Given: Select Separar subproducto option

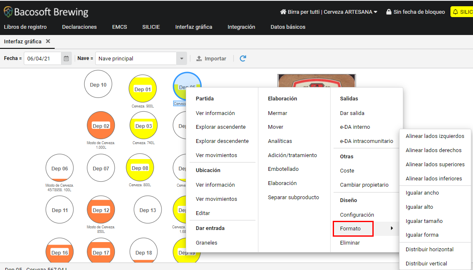Looking at the screenshot, I should point(293,197).
